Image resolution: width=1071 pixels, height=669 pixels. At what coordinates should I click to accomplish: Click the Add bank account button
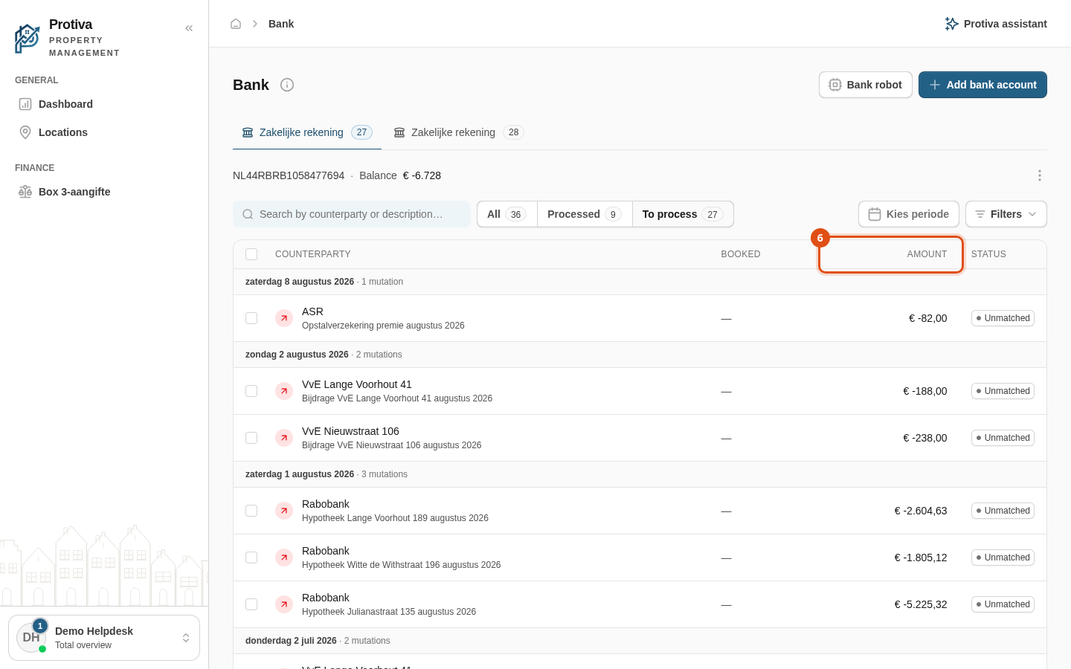[982, 85]
